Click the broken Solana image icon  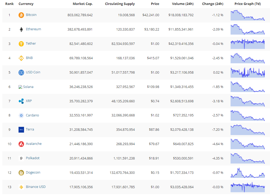coord(20,87)
